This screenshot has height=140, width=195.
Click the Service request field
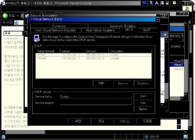(x=96, y=103)
